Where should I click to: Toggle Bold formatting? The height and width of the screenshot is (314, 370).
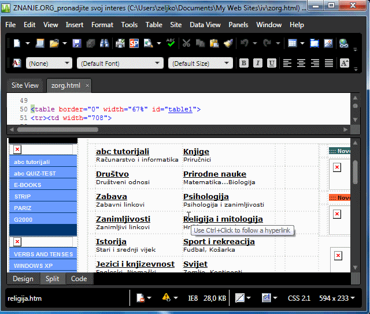point(243,63)
